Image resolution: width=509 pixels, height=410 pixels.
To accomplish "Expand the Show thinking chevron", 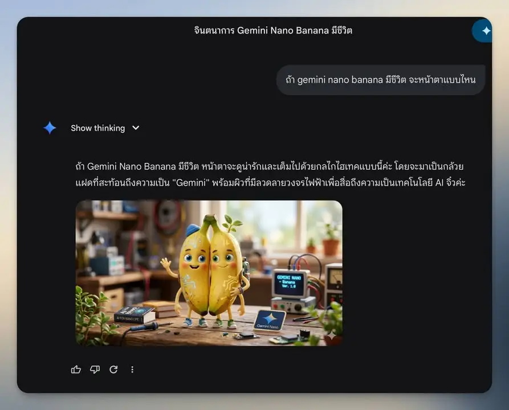I will [136, 128].
